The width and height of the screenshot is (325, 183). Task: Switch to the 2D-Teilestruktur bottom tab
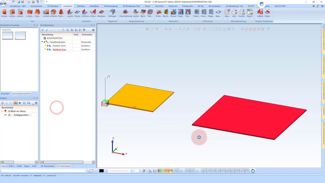48,166
